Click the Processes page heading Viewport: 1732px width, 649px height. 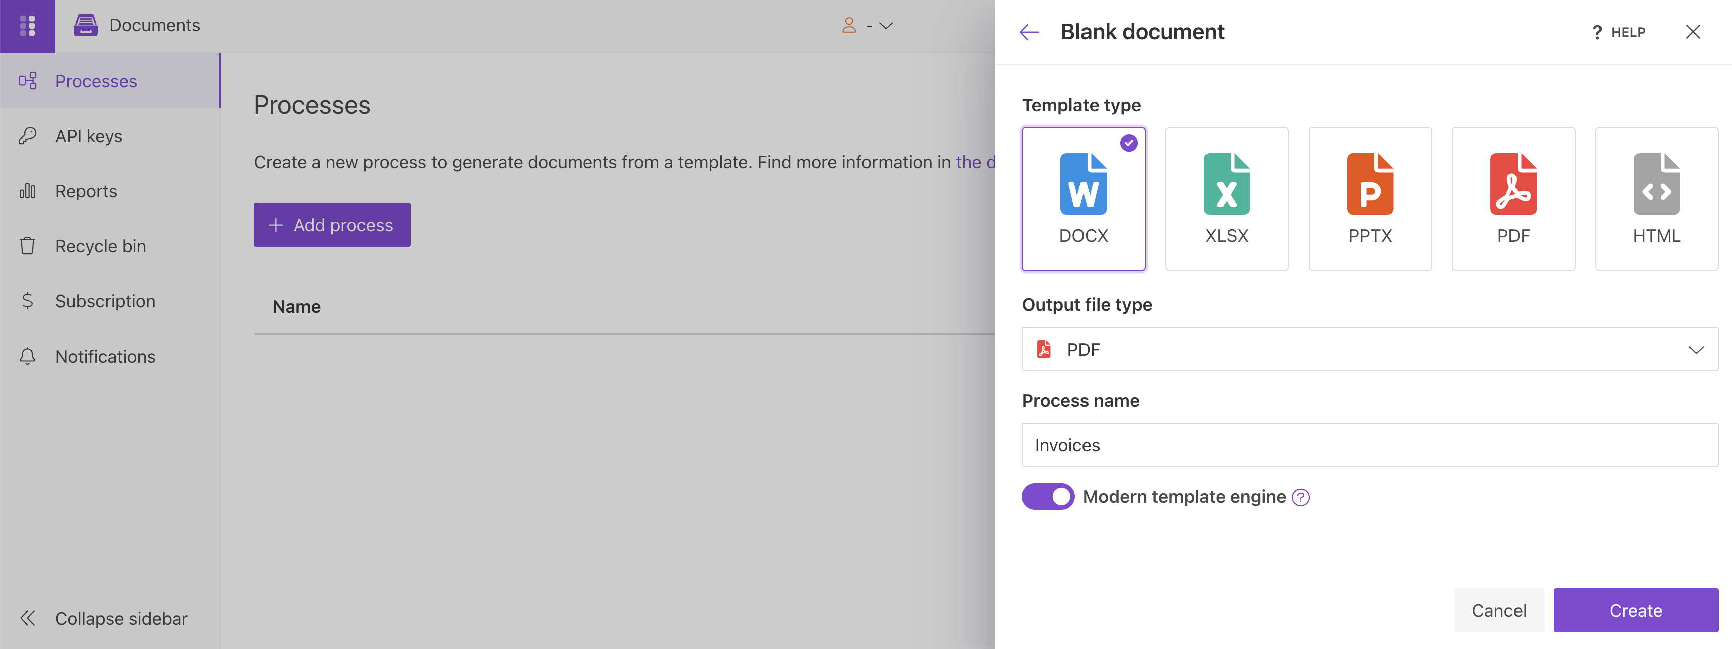[x=312, y=105]
